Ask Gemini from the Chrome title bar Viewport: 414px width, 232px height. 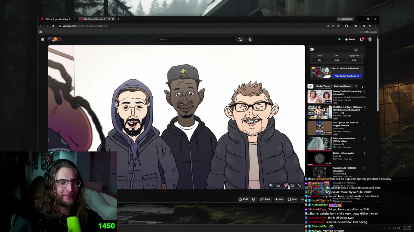coord(345,19)
